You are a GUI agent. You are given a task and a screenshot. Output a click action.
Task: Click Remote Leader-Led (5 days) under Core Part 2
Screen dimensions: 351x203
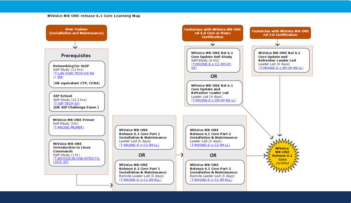point(212,176)
